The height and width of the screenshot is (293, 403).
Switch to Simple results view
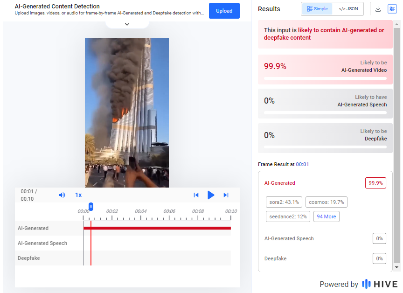[x=317, y=9]
